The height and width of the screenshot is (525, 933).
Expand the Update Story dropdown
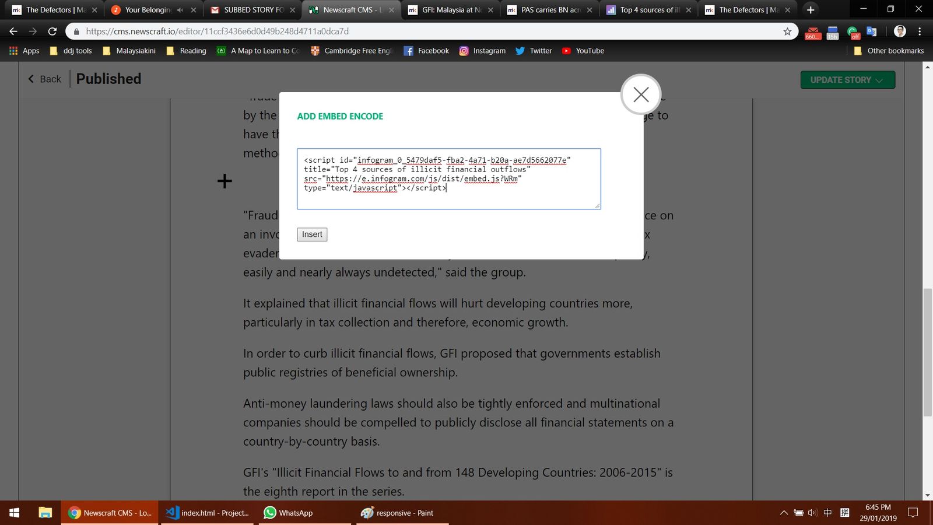847,80
